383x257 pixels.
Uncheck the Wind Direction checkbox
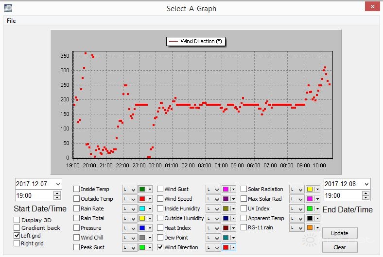point(160,247)
